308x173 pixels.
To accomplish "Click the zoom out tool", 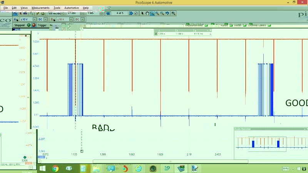I will [x=162, y=13].
